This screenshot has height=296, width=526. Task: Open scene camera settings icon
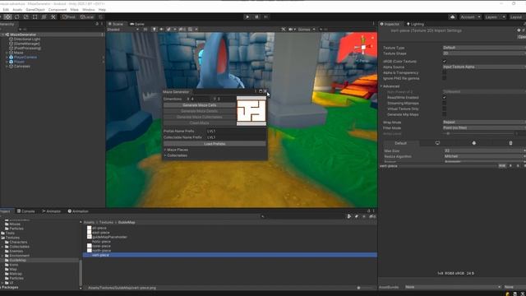coord(291,30)
